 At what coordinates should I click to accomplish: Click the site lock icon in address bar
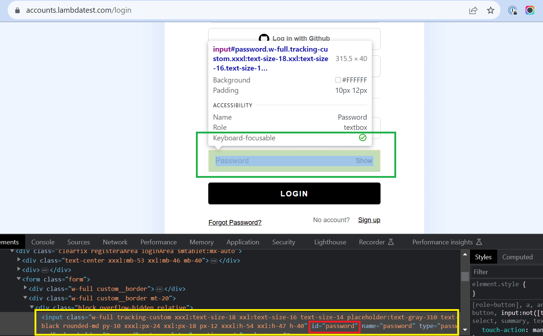tap(17, 11)
